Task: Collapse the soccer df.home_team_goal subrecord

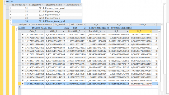Action: pyautogui.click(x=16, y=28)
